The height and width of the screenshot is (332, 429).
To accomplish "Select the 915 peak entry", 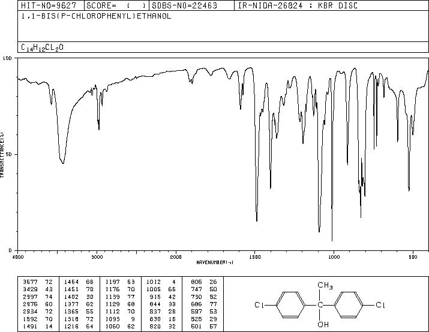I will [x=155, y=297].
